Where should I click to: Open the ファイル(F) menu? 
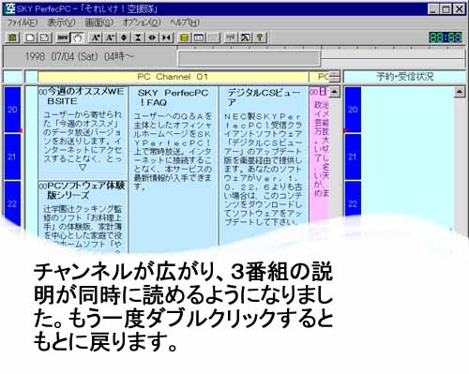coord(22,22)
